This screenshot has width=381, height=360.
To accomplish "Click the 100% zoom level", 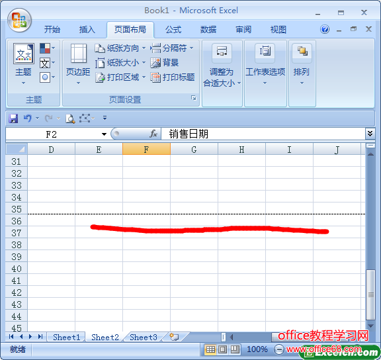I will [257, 349].
